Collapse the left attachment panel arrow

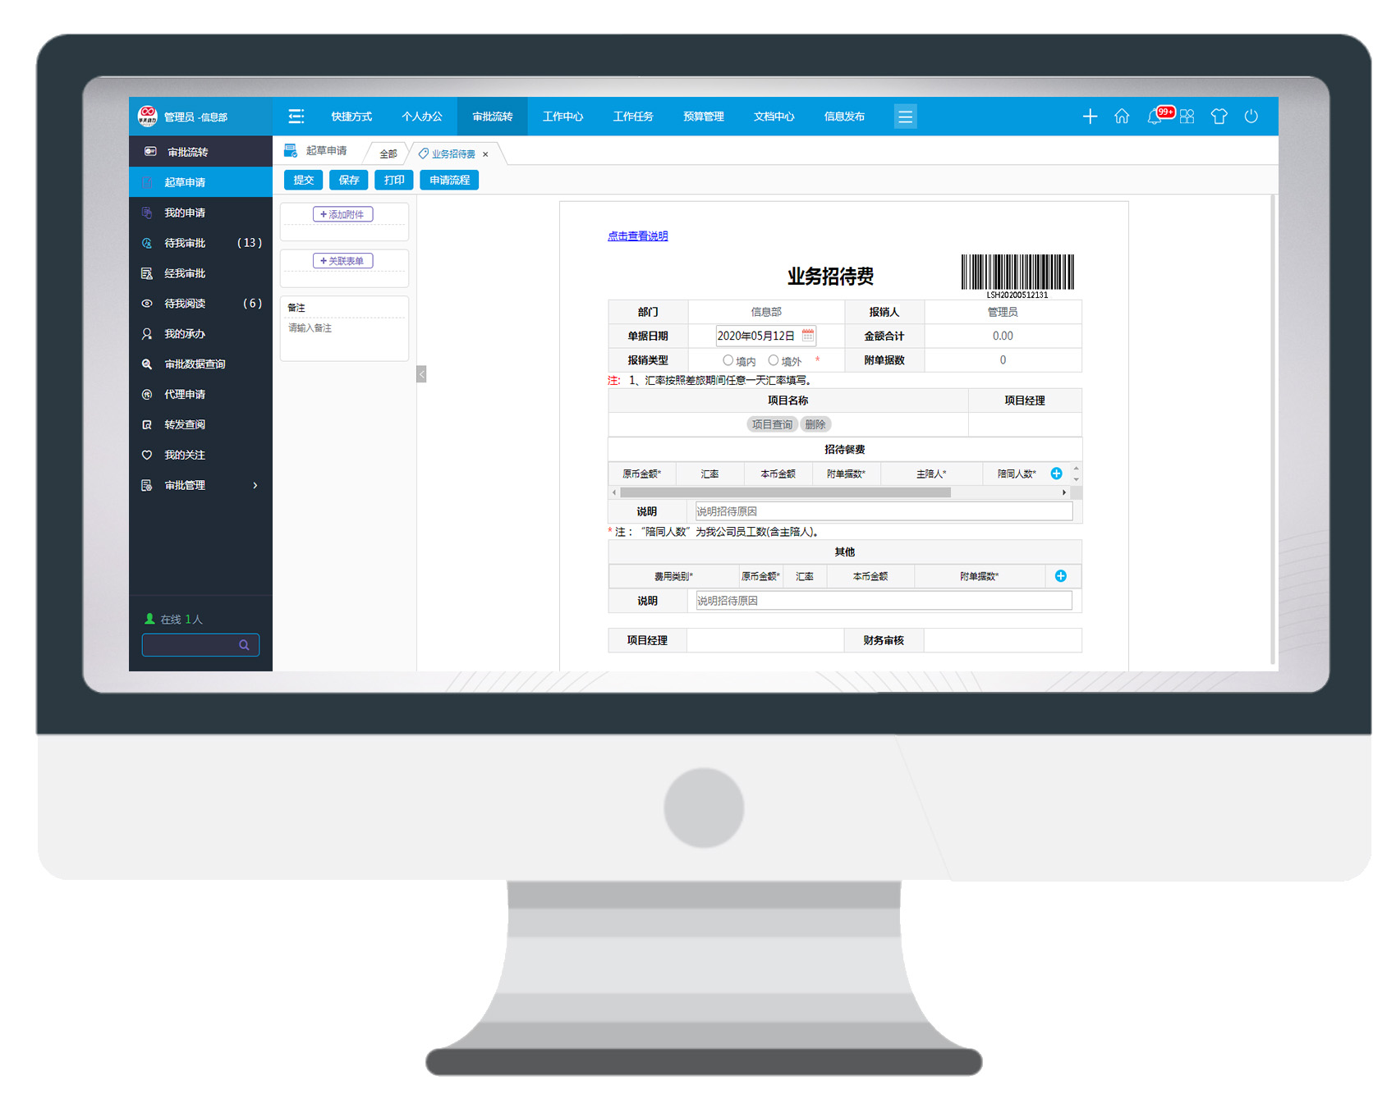click(x=421, y=374)
